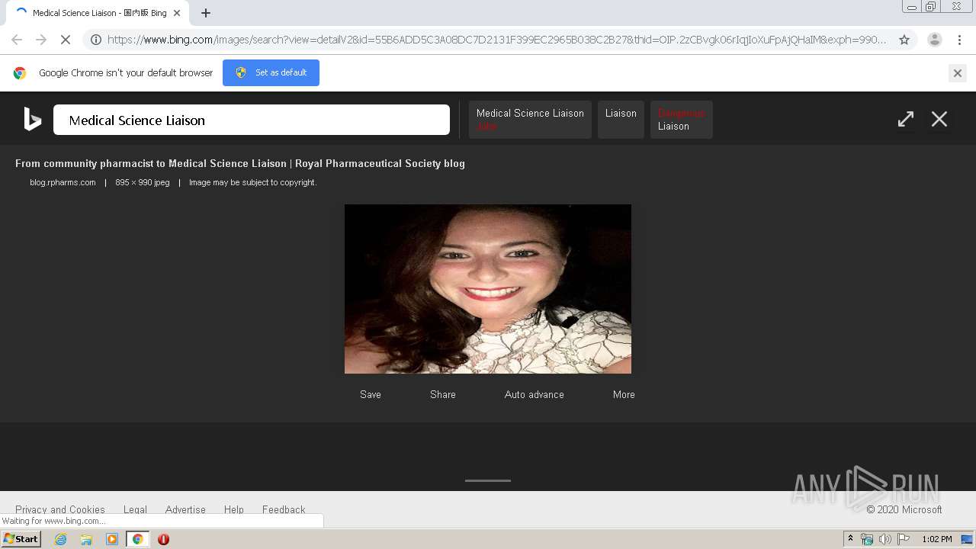976x549 pixels.
Task: Stop loading the page
Action: (65, 40)
